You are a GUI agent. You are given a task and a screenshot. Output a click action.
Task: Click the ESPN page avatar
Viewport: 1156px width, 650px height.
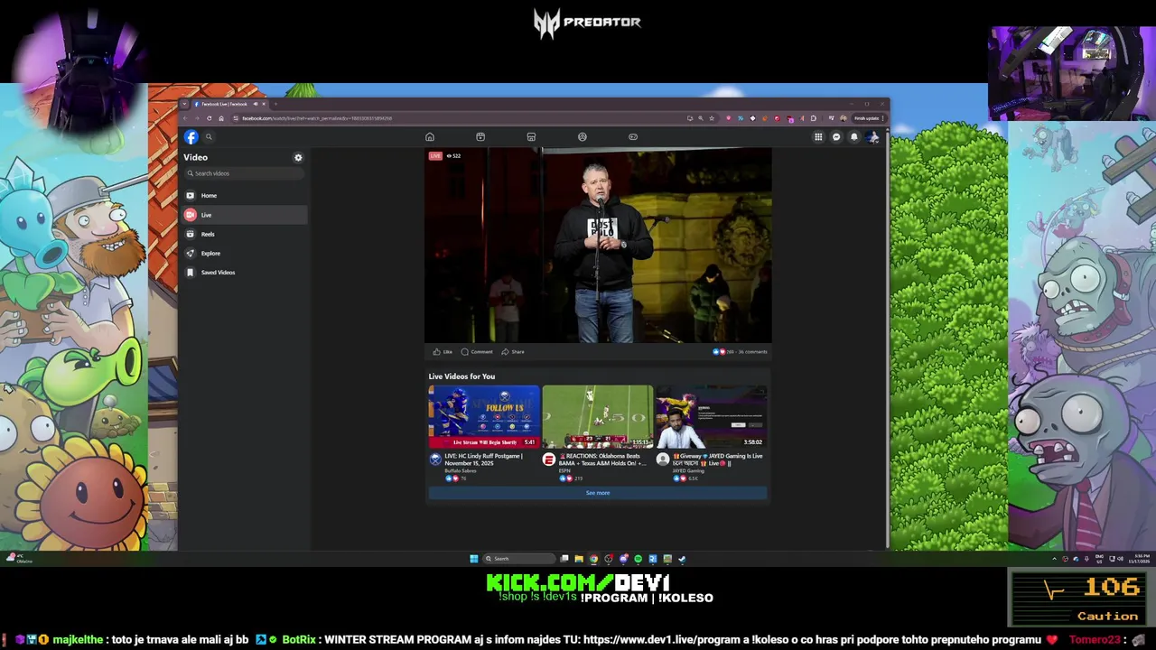point(549,460)
